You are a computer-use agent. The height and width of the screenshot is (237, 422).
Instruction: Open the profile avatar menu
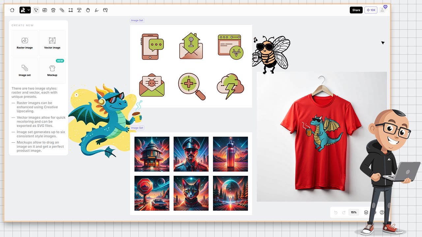[381, 10]
